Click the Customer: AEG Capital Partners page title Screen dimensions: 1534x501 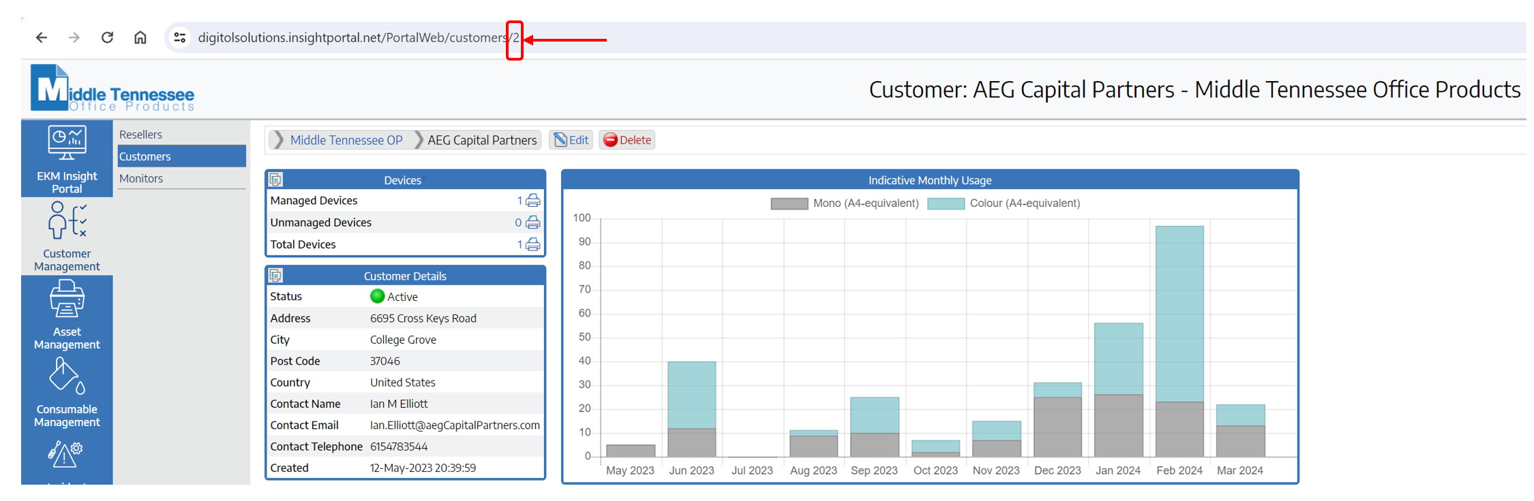(1194, 89)
